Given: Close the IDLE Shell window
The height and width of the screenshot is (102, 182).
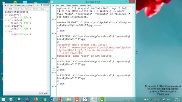Looking at the screenshot, I should coord(132,1).
